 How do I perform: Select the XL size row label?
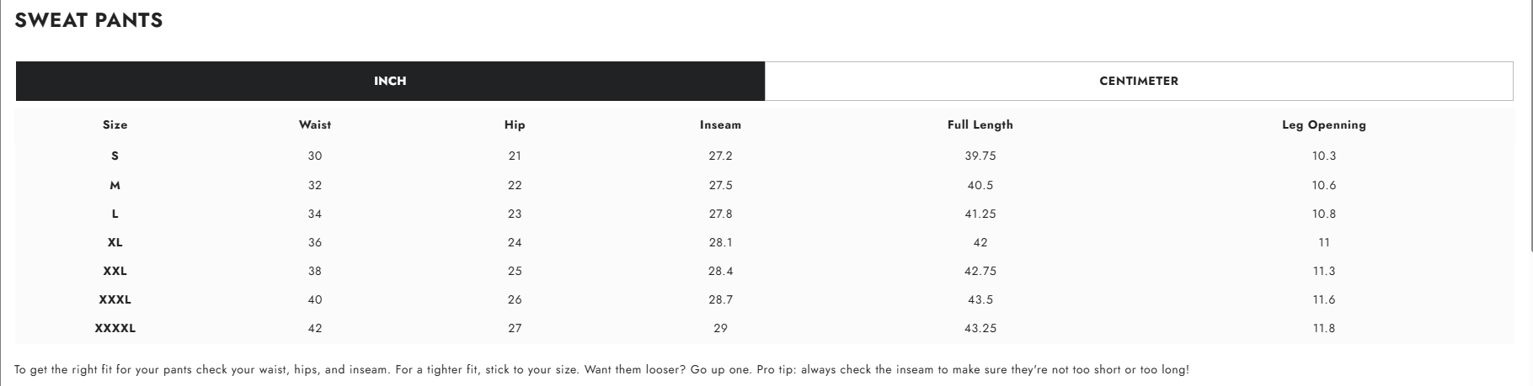[x=115, y=242]
